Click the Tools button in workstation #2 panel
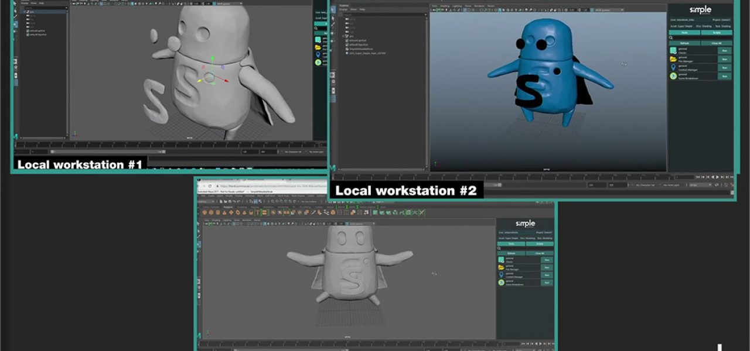750x351 pixels. (x=684, y=33)
